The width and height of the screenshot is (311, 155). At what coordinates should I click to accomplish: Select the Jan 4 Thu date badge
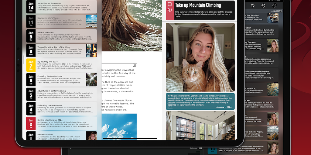[31, 109]
